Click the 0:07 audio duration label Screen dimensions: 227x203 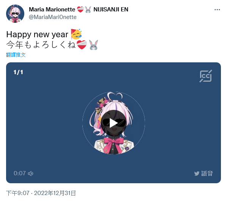pos(20,173)
